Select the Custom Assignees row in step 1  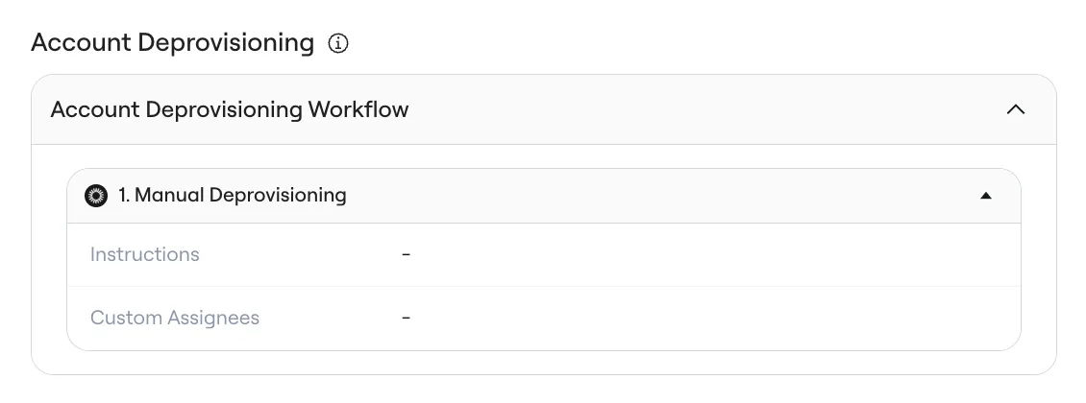544,318
